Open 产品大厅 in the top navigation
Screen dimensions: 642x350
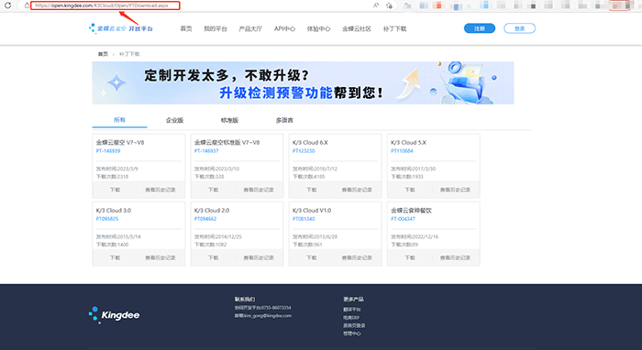pyautogui.click(x=250, y=28)
